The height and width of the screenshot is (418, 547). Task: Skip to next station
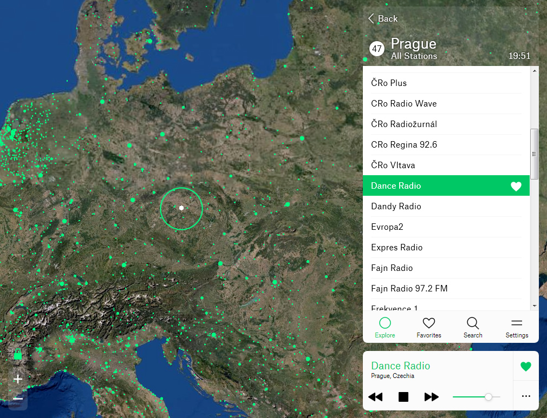pos(432,397)
